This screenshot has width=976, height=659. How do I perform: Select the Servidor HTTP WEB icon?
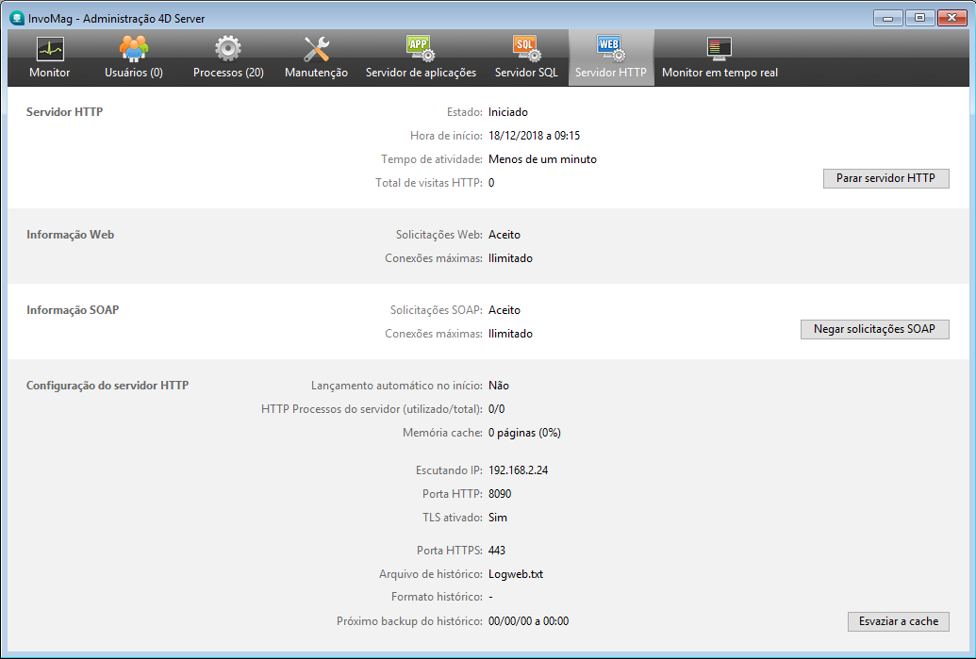pos(611,48)
